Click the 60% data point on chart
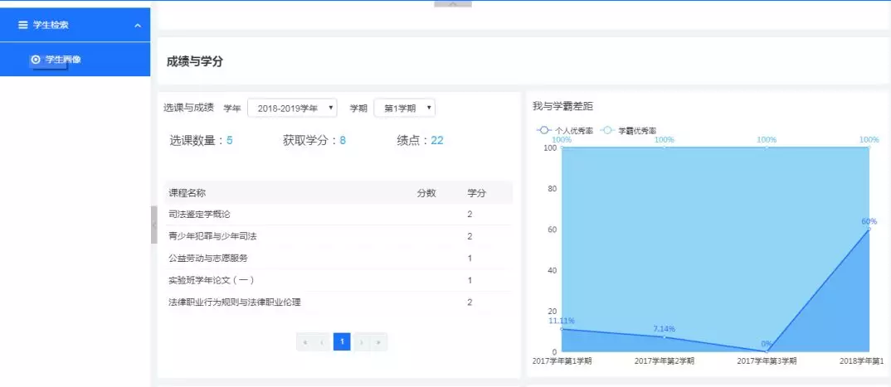891x387 pixels. pos(869,229)
